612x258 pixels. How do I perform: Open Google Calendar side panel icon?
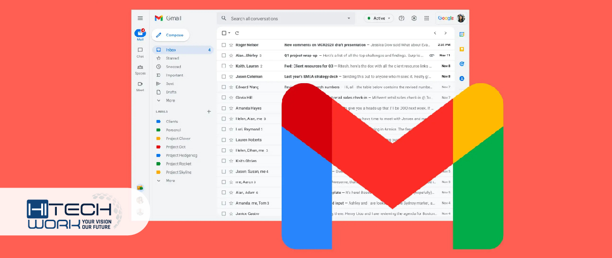pyautogui.click(x=461, y=34)
